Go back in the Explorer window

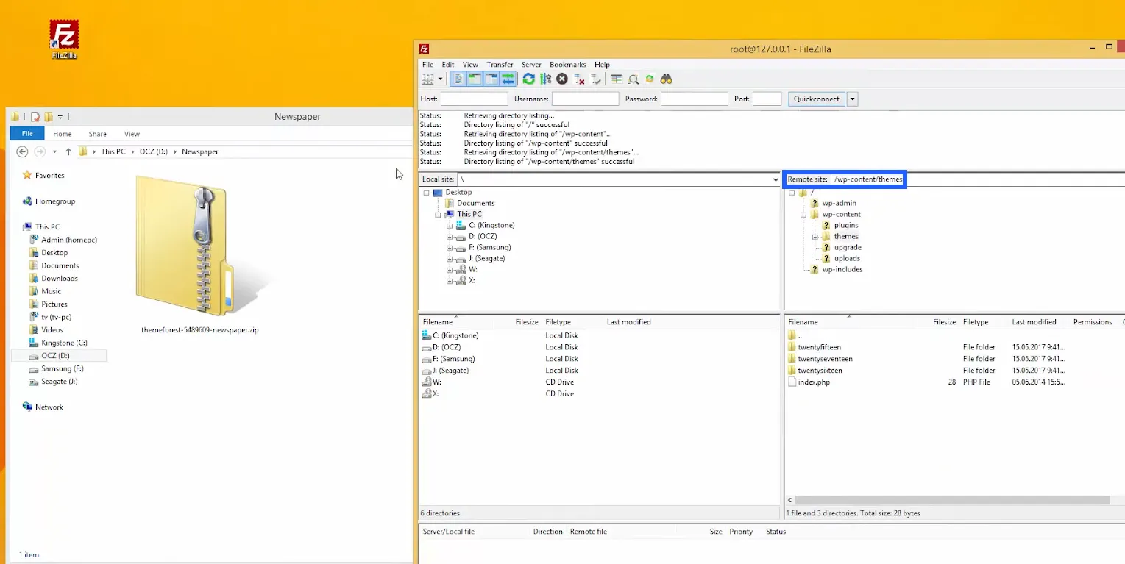[x=22, y=151]
